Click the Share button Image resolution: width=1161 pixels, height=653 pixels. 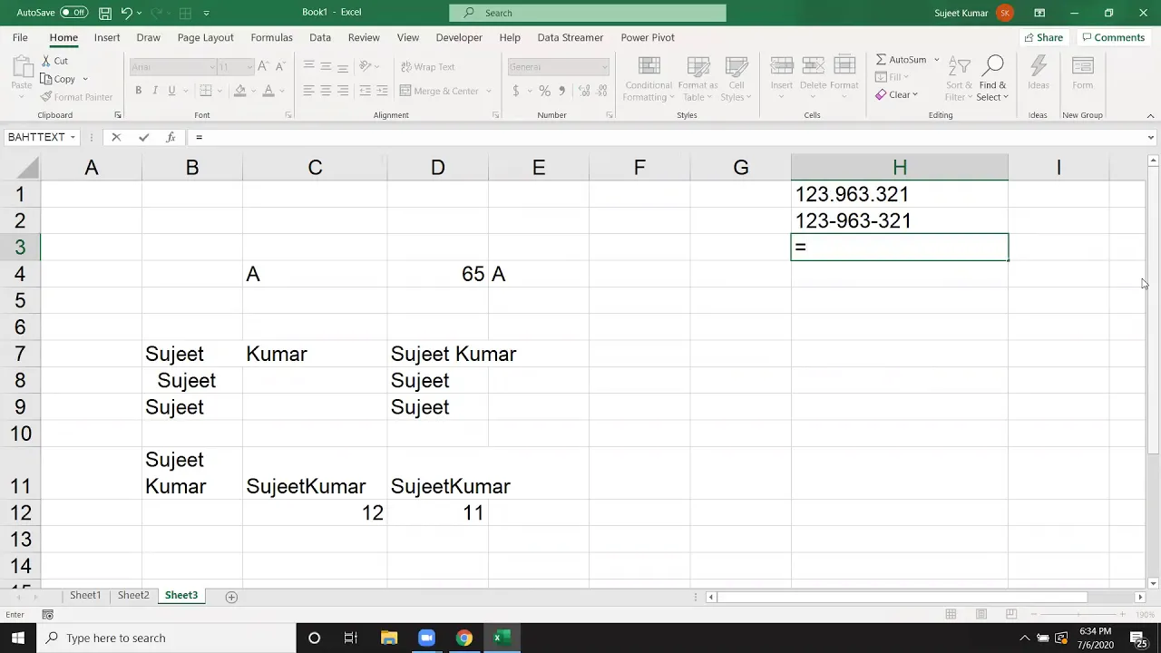tap(1043, 37)
